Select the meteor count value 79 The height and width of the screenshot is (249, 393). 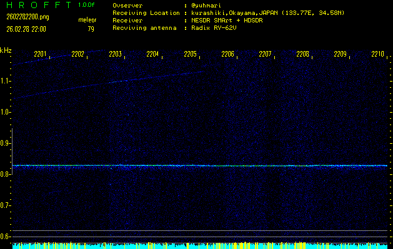[x=91, y=29]
